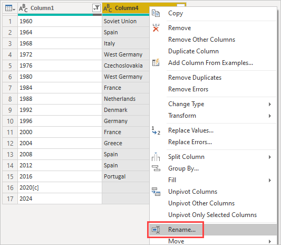The width and height of the screenshot is (281, 245).
Task: Select the cell containing 2020[c]
Action: 60,188
